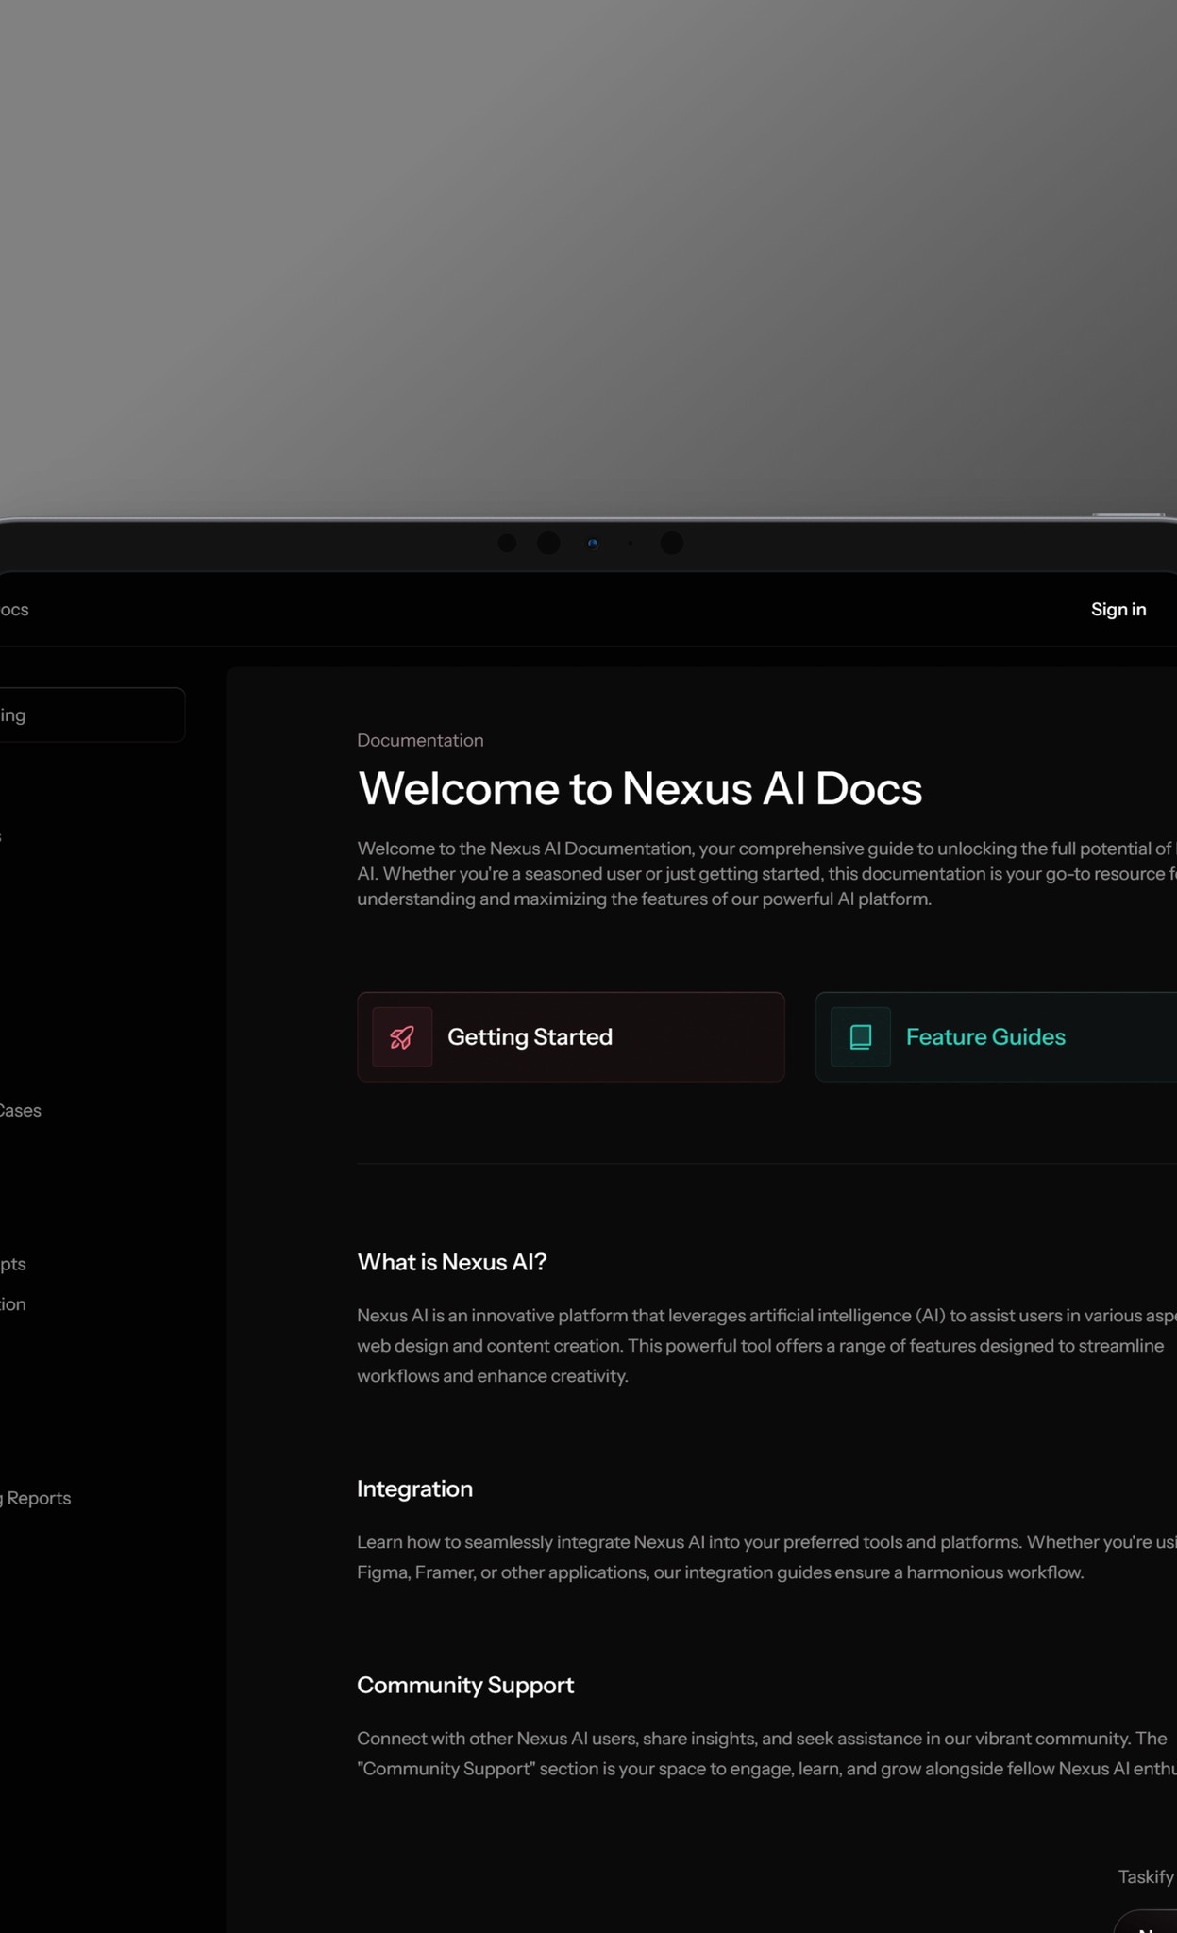
Task: Click the 'Documentation' breadcrumb label
Action: pos(420,740)
